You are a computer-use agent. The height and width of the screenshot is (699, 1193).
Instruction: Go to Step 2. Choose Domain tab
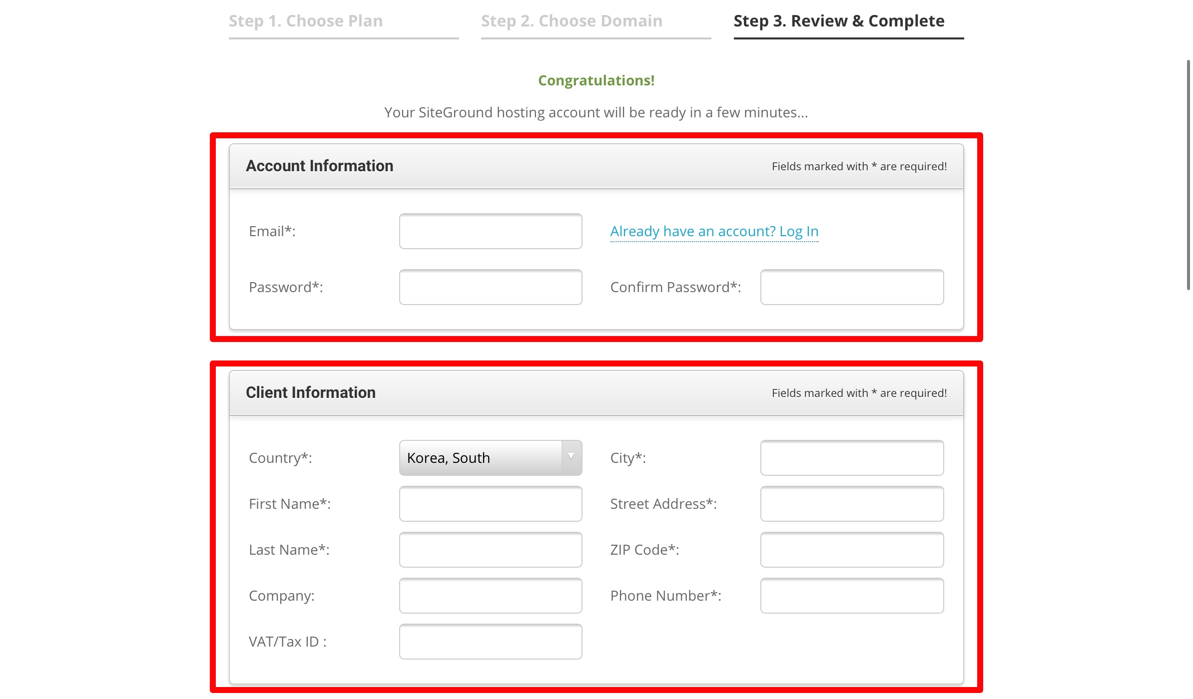pos(572,21)
